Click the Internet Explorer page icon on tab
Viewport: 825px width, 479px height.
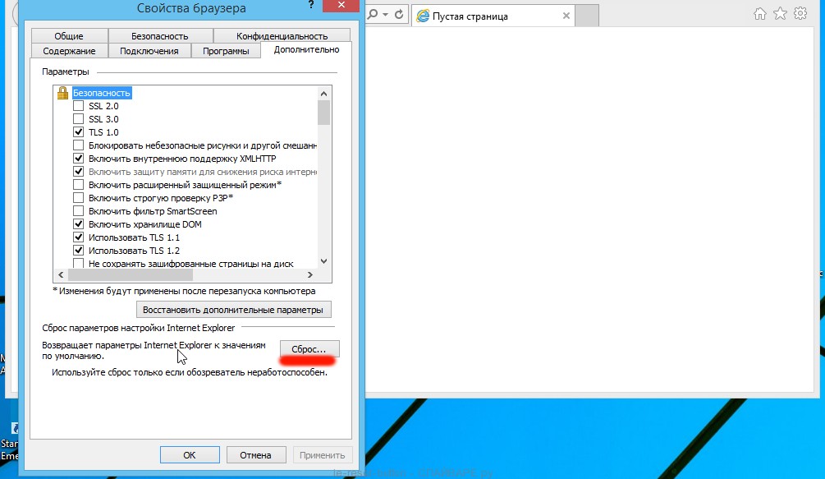click(x=423, y=16)
